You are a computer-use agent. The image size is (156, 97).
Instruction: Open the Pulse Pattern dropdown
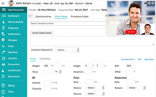pos(94,88)
